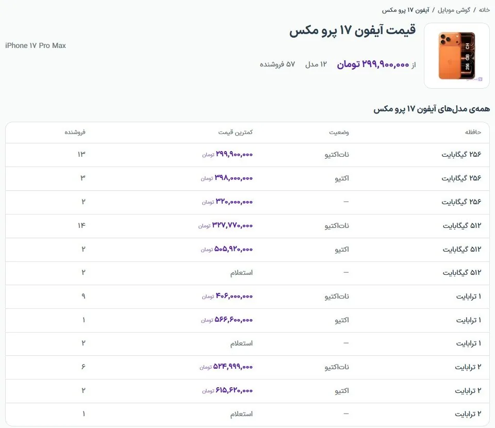The image size is (495, 428).
Task: Click ۲ ترابایت in the ۵۲۴,۹۹۹,۰۰۰ row
Action: click(468, 367)
